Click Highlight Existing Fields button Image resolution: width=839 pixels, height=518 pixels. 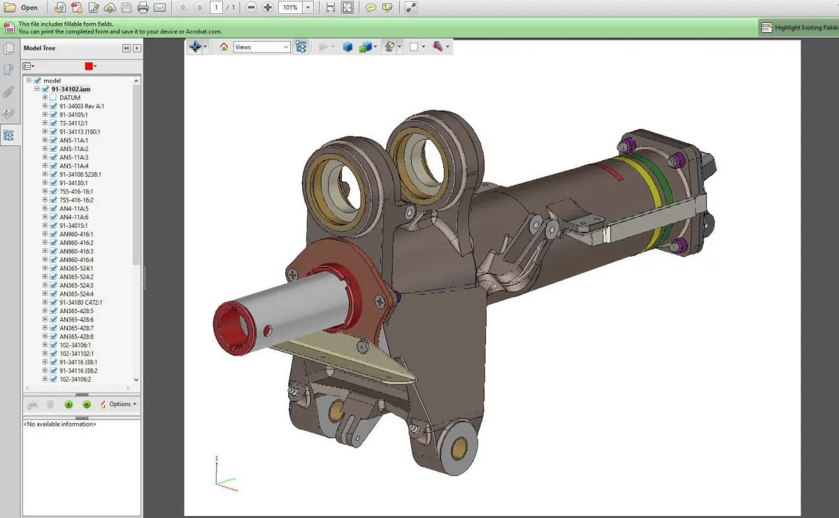(x=800, y=27)
